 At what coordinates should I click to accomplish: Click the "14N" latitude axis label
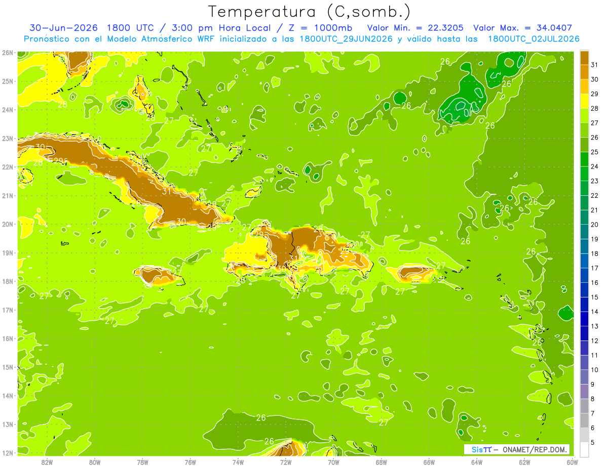pos(8,396)
